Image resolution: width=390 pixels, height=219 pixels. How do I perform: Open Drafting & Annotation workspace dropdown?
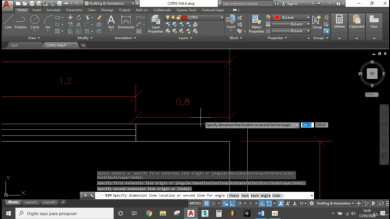pyautogui.click(x=110, y=4)
